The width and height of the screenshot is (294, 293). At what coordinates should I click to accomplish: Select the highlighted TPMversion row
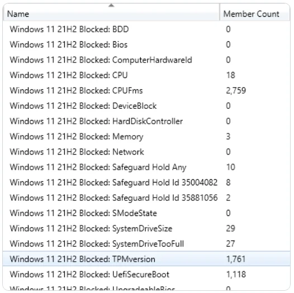tap(146, 259)
